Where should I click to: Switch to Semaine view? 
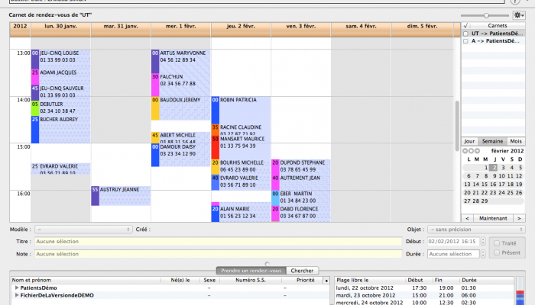tap(492, 141)
